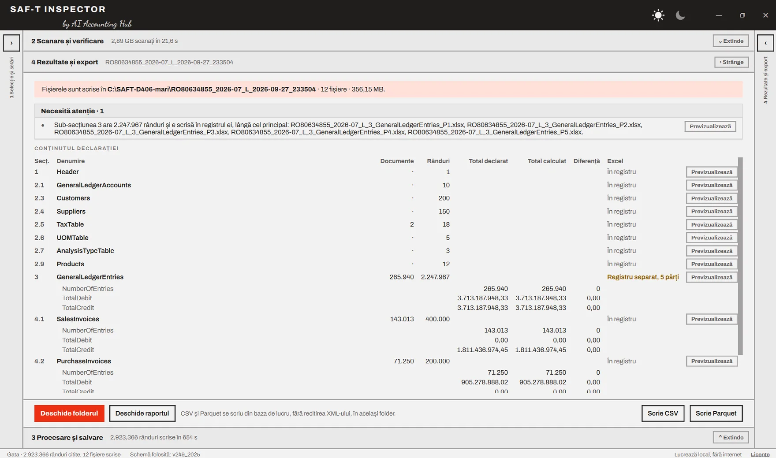The image size is (776, 458).
Task: Preview the Suppliers section
Action: (712, 212)
